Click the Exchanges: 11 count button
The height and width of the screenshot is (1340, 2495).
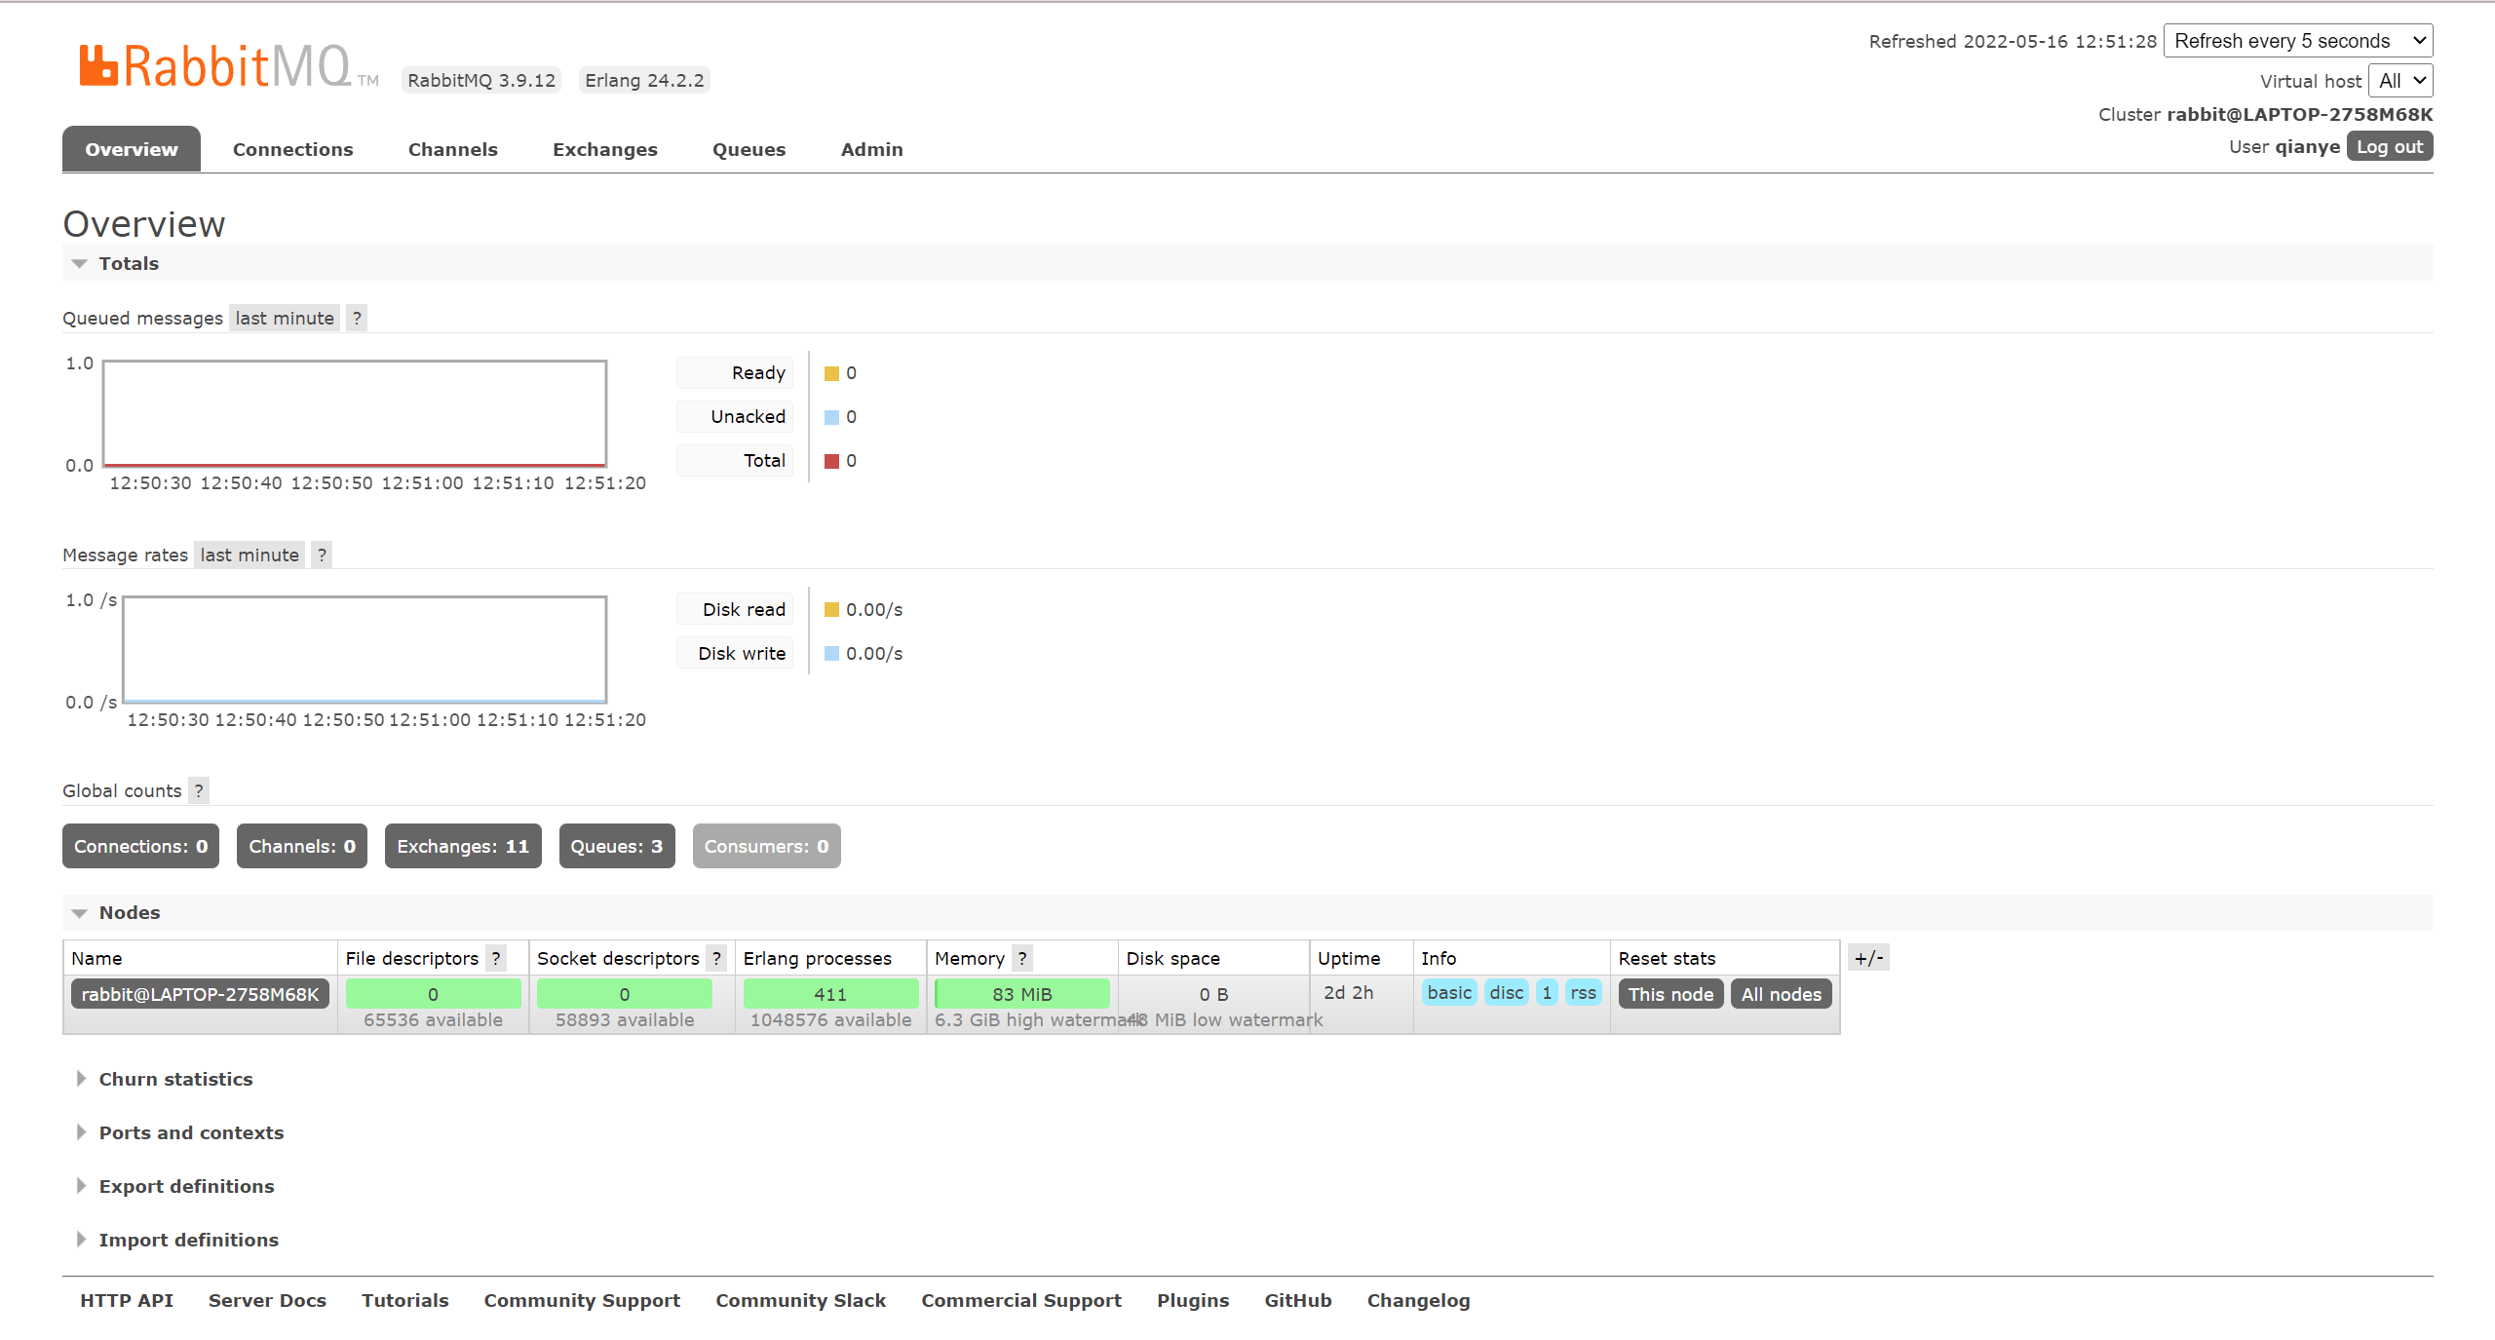463,846
